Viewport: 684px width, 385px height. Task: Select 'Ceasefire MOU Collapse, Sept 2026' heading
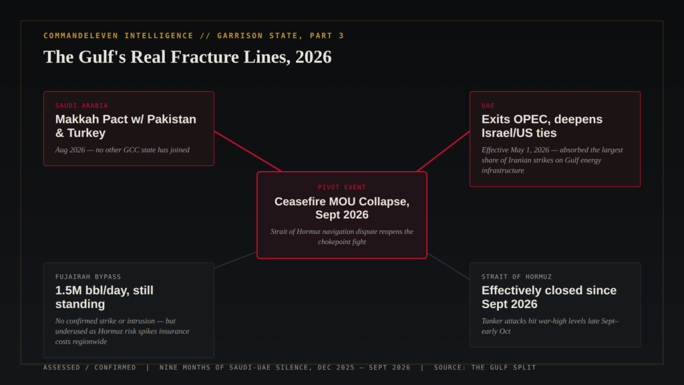[341, 208]
